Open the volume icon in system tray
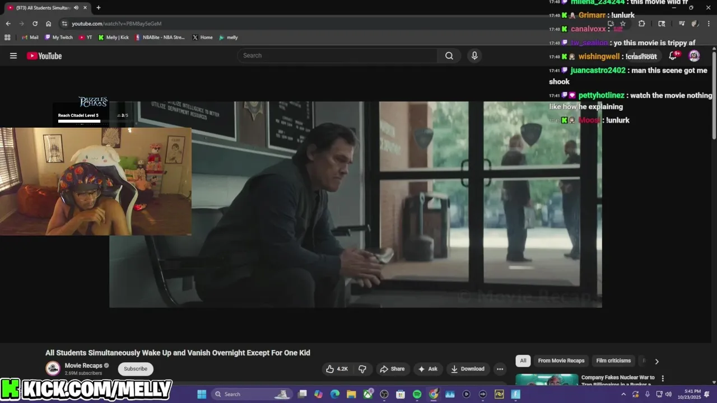 click(668, 394)
